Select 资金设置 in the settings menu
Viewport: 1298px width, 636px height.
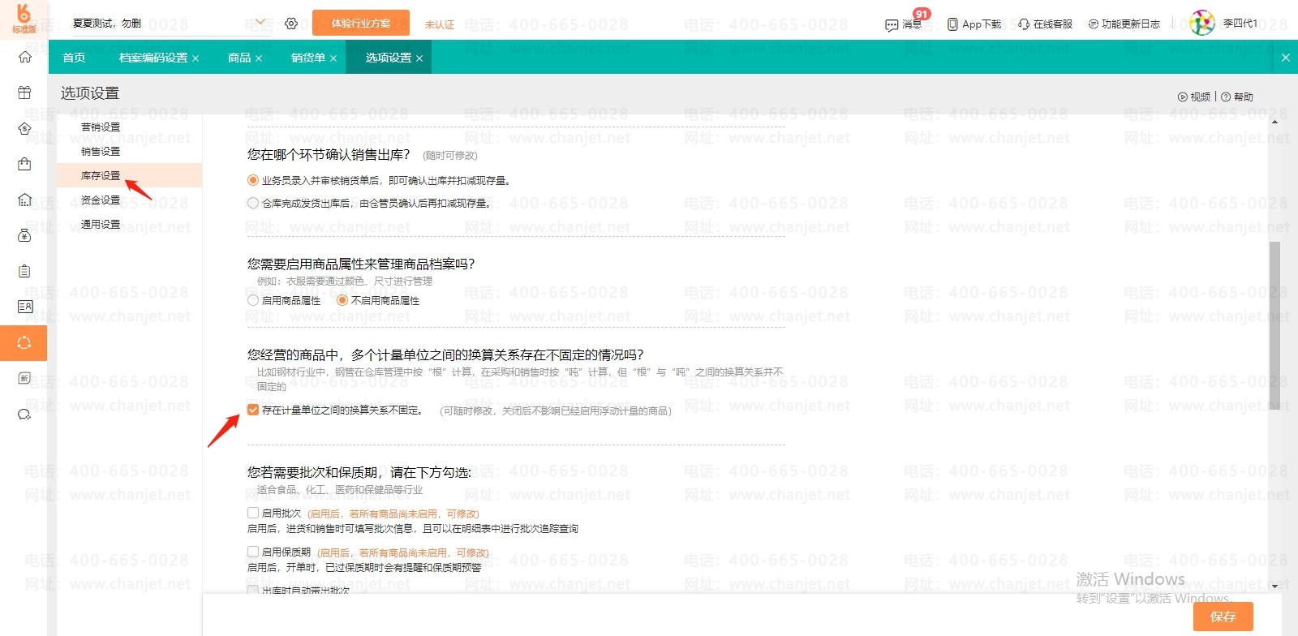click(101, 200)
